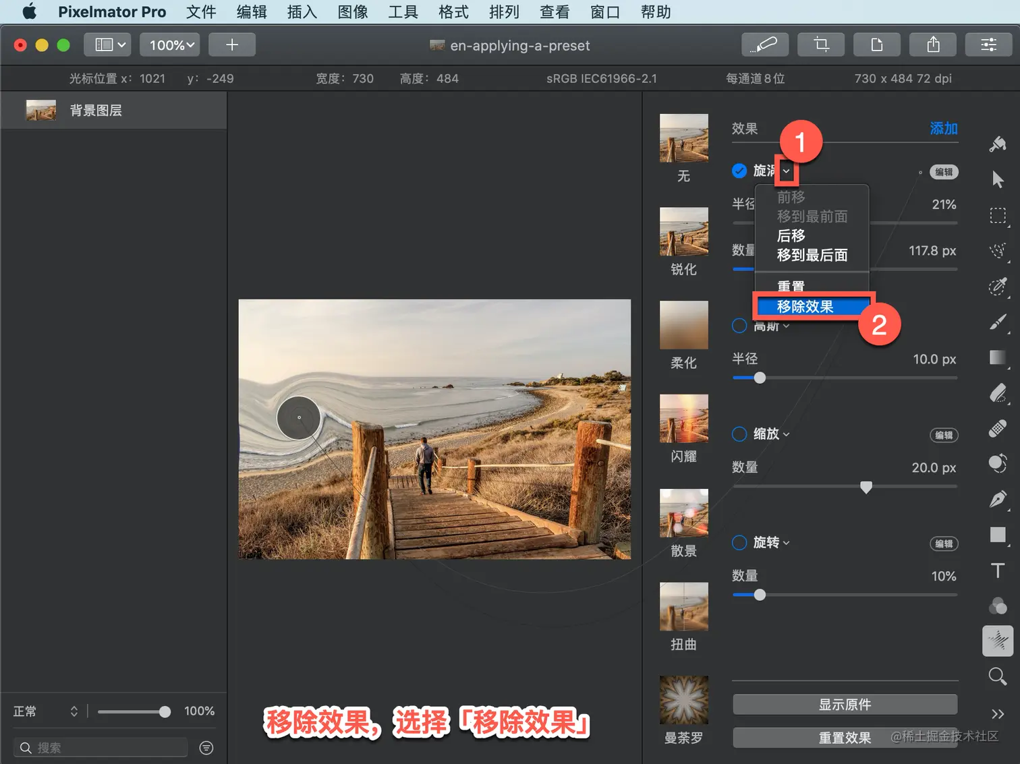
Task: Open the Apple menu
Action: point(30,11)
